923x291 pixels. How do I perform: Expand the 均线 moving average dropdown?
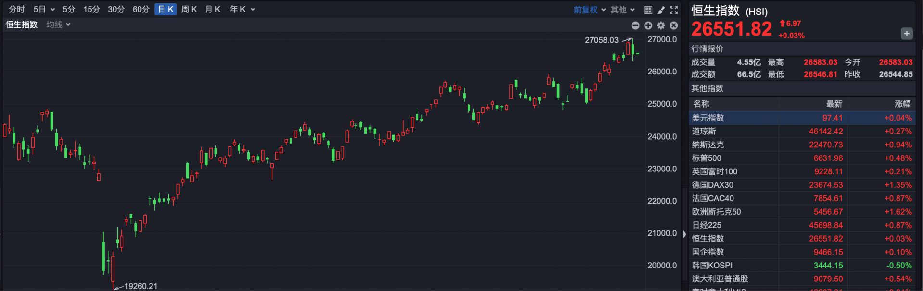[x=58, y=24]
